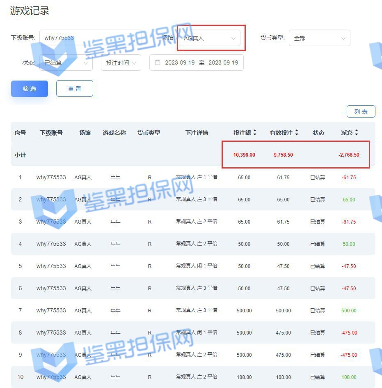Image resolution: width=382 pixels, height=388 pixels.
Task: Click the 列表 list button
Action: click(x=361, y=111)
